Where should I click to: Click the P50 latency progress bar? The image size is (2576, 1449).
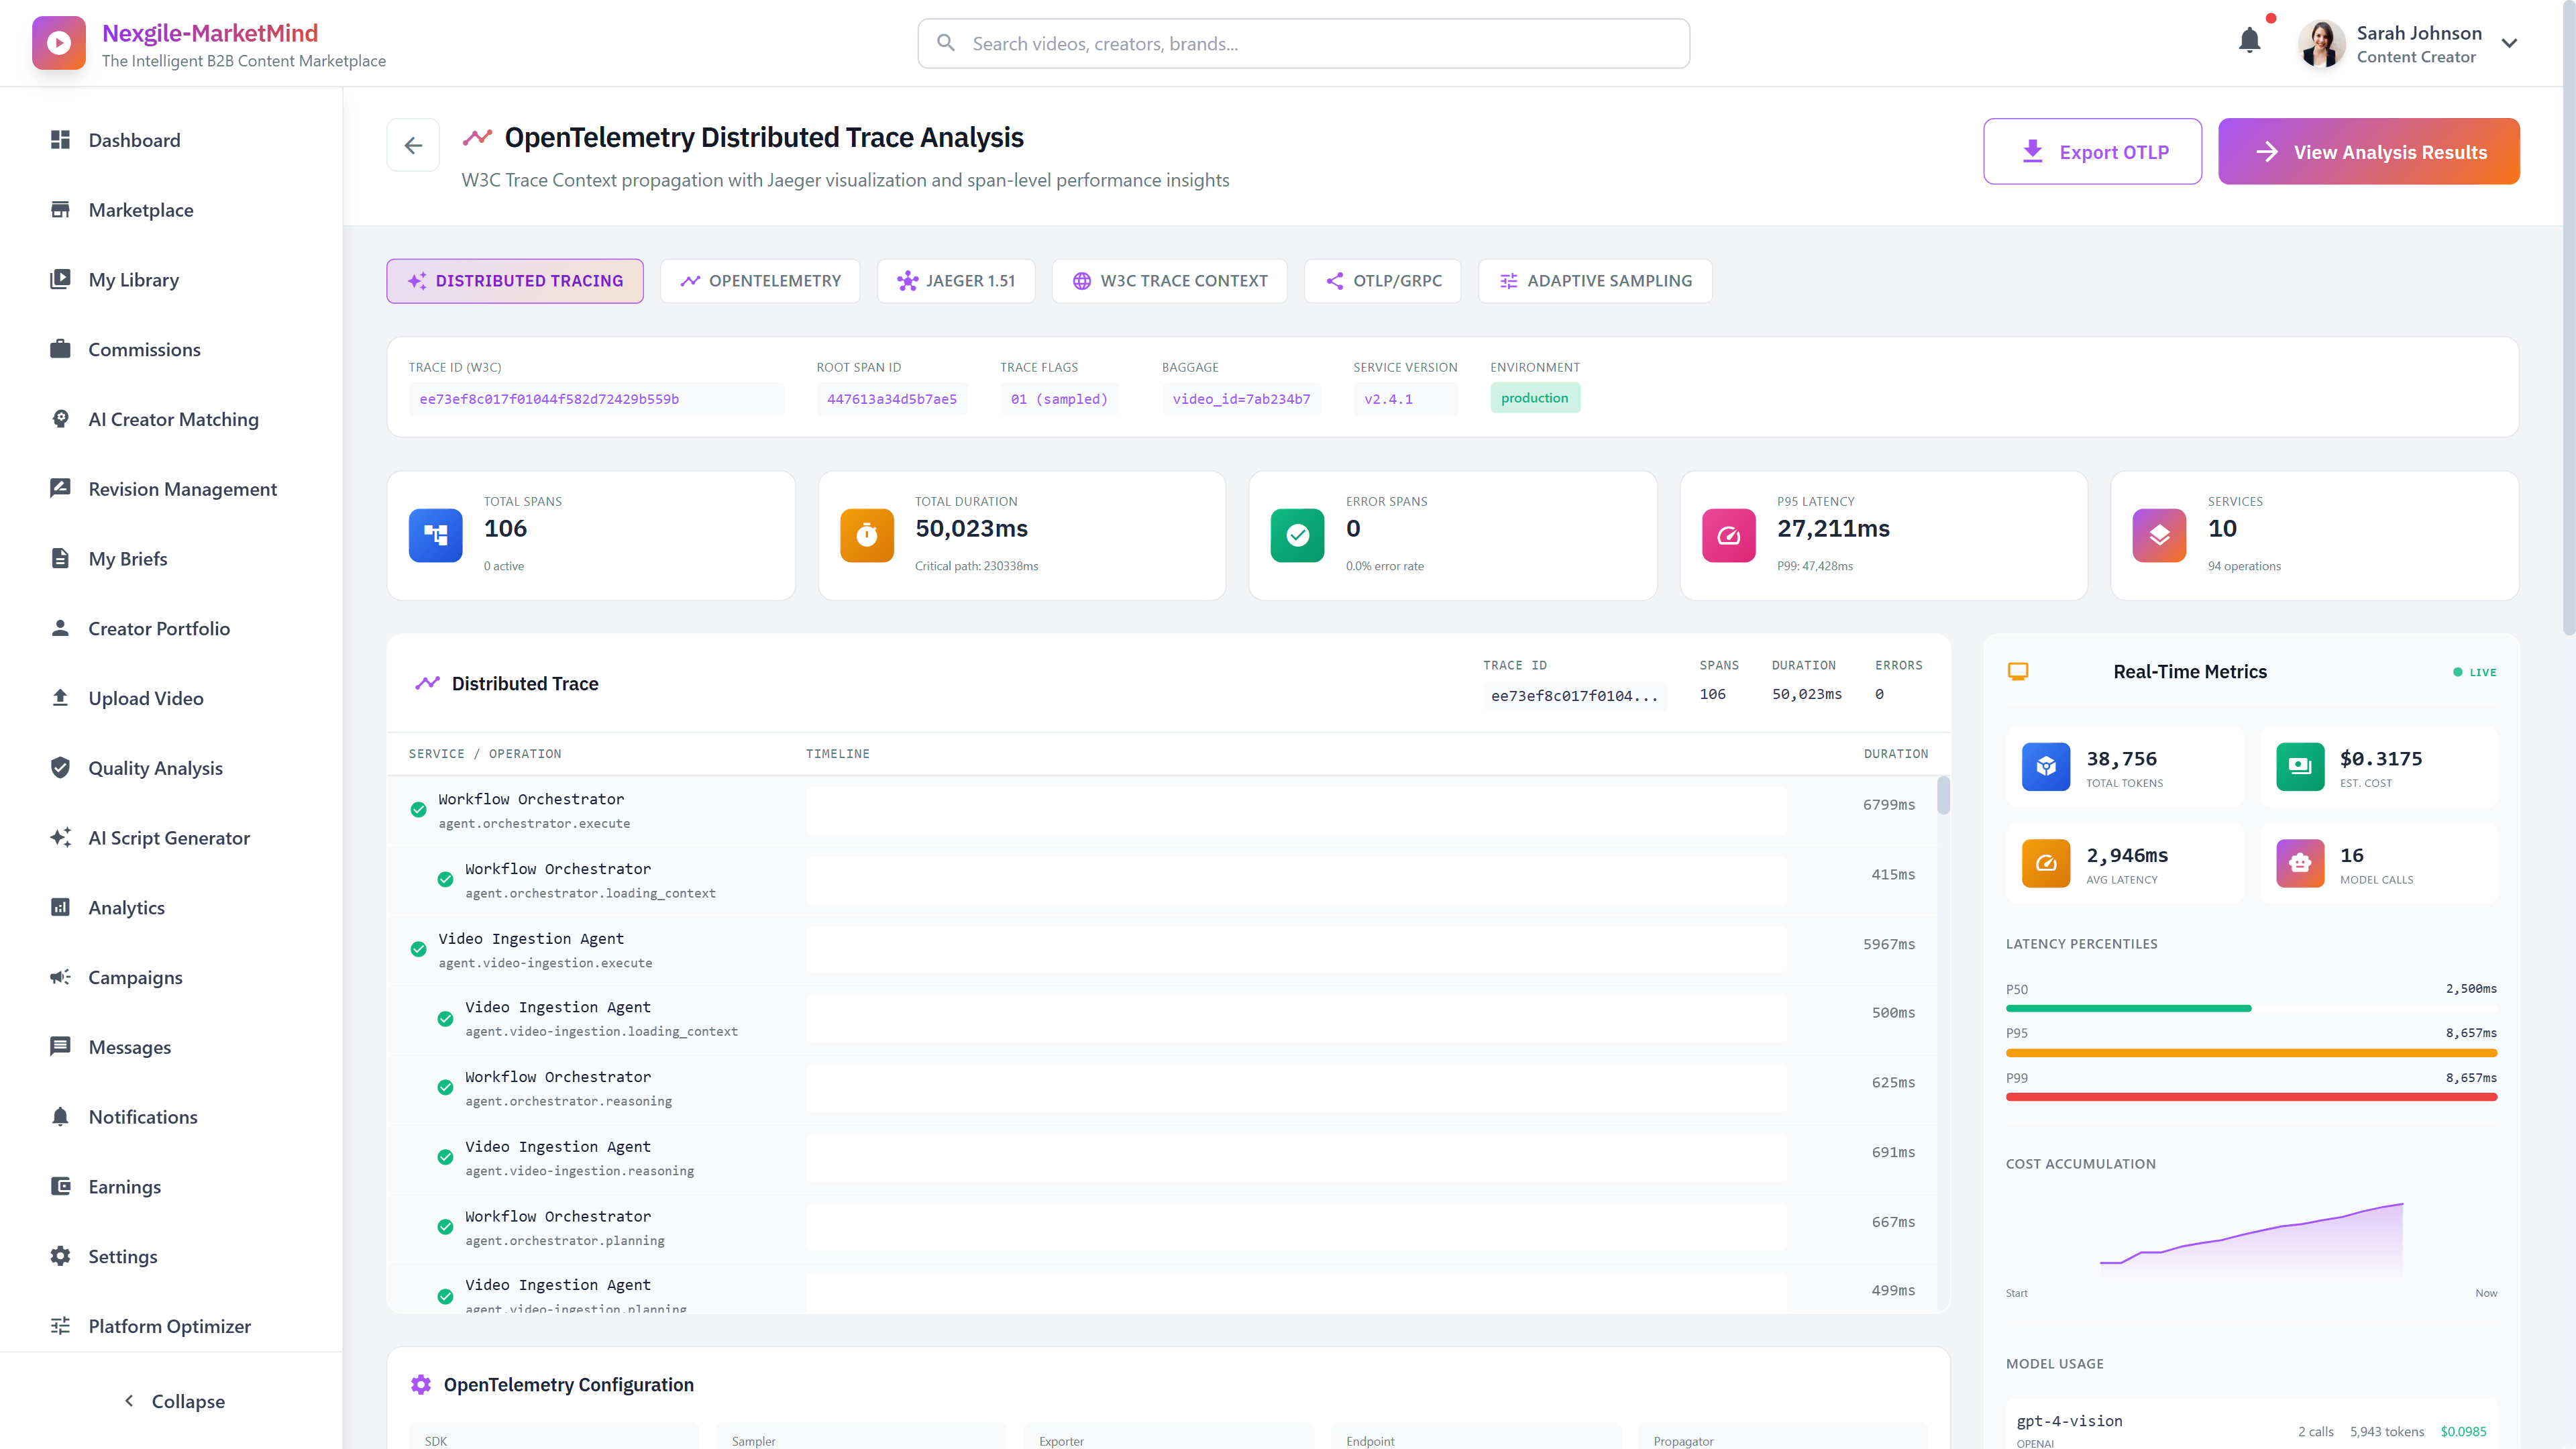(x=2128, y=1008)
